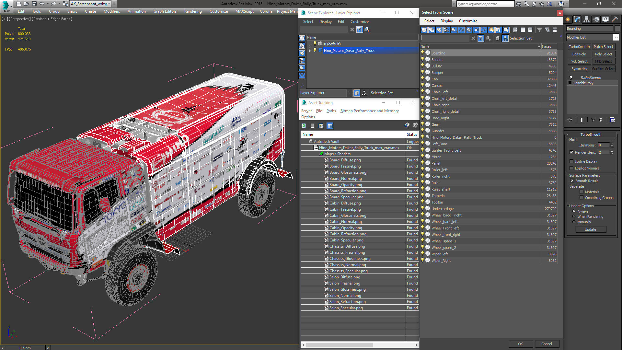Click Iterations spinner arrows
622x350 pixels.
click(612, 145)
